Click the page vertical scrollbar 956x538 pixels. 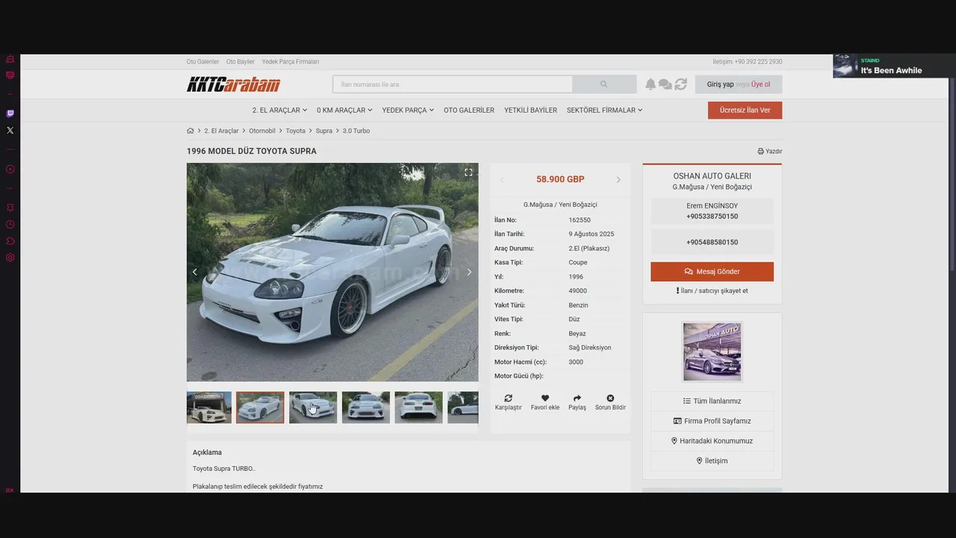tap(952, 174)
